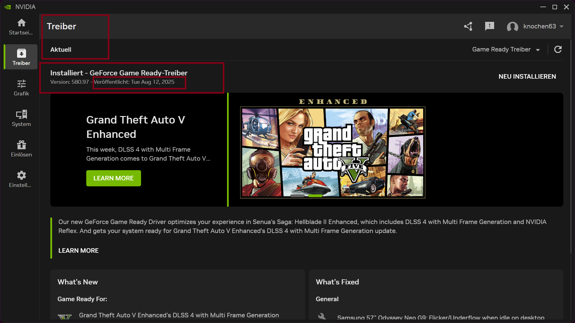Open the System monitor icon

coord(21,114)
